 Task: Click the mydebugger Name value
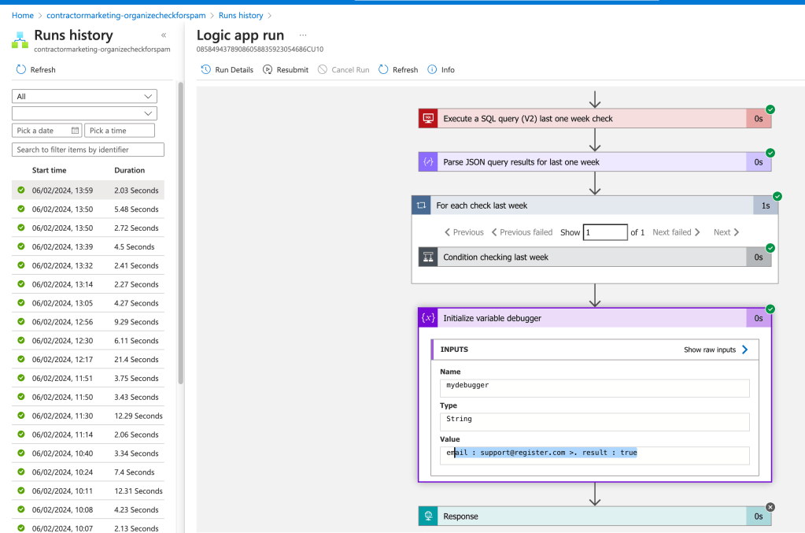(x=595, y=388)
